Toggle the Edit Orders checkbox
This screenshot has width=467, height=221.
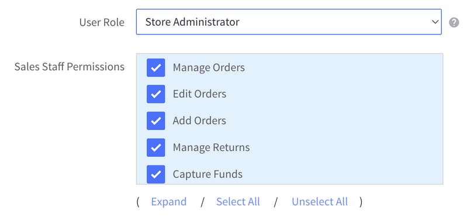[x=156, y=94]
